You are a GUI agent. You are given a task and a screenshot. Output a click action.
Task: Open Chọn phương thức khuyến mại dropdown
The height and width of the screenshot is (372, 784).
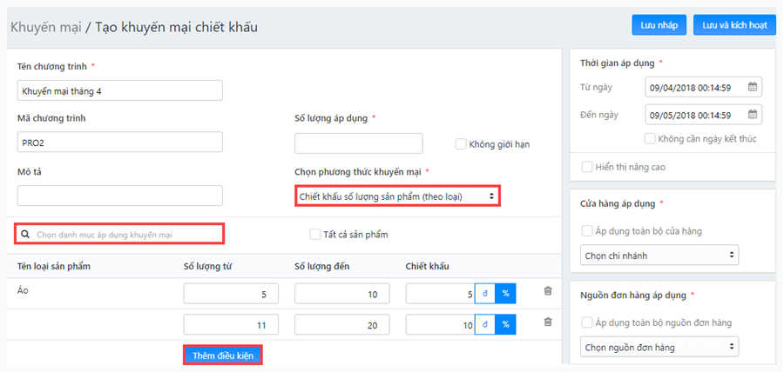[397, 196]
